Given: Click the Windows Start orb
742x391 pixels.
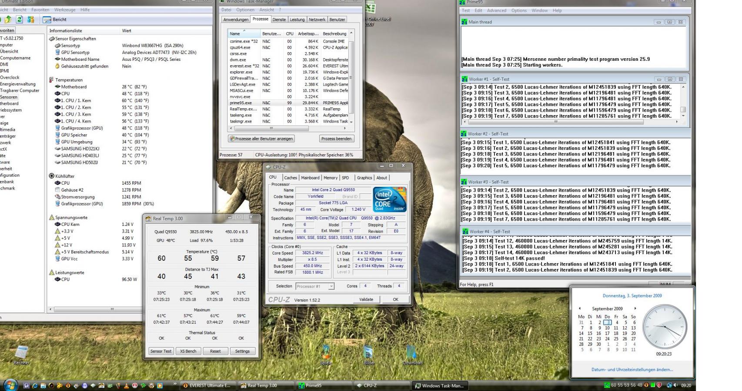Looking at the screenshot, I should pos(10,385).
